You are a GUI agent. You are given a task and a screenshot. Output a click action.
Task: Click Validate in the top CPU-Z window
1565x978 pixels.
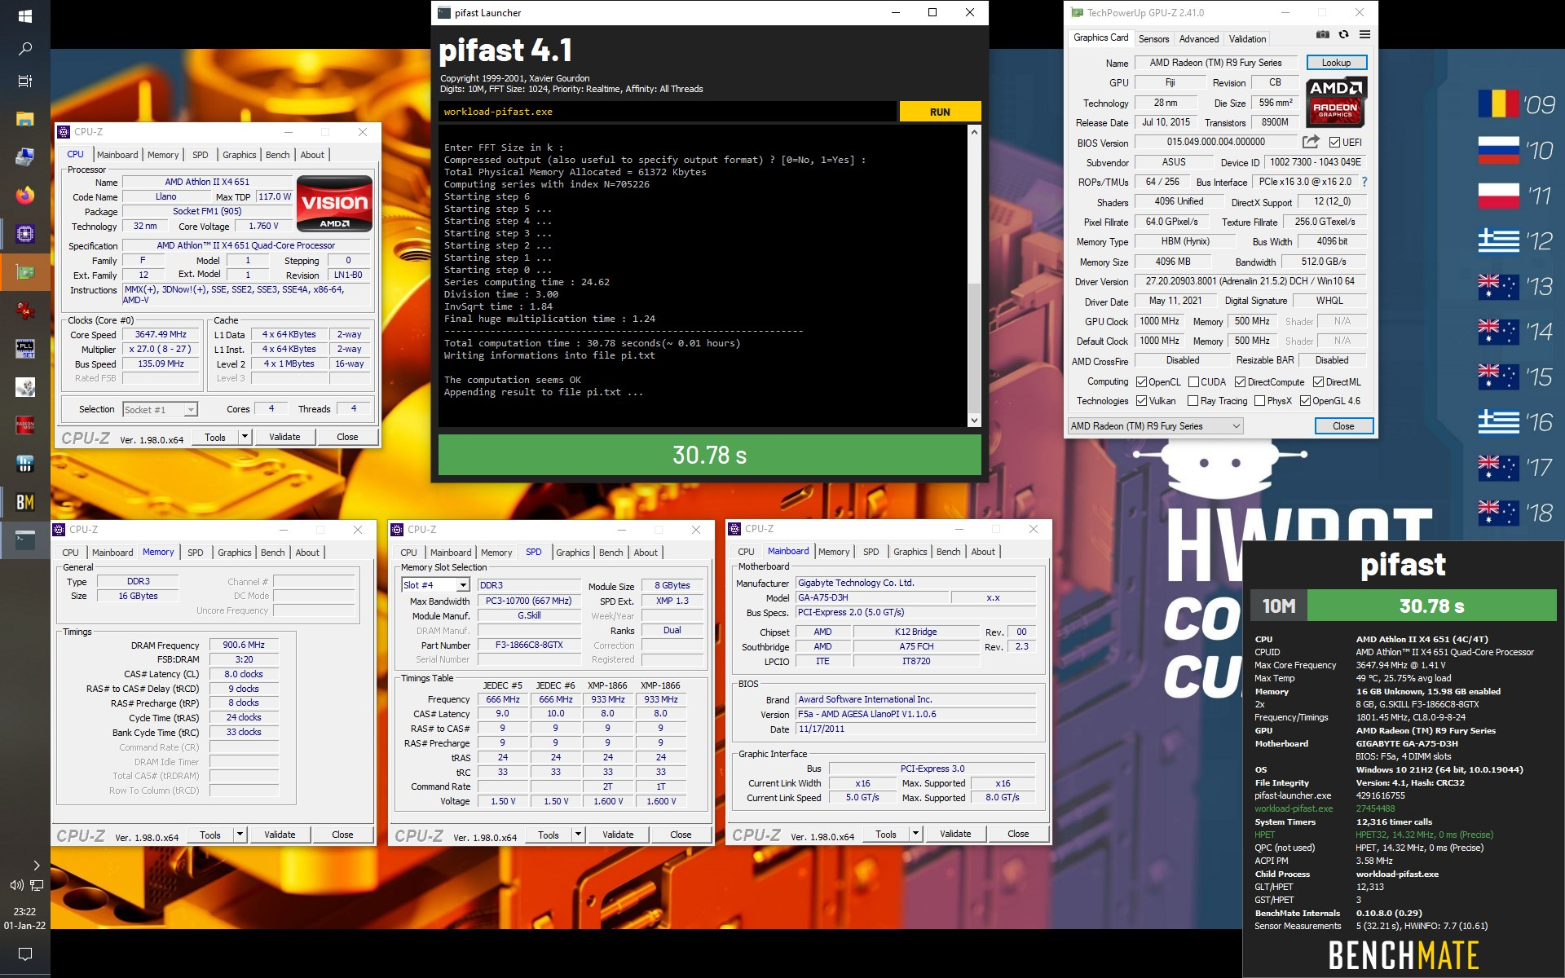284,437
